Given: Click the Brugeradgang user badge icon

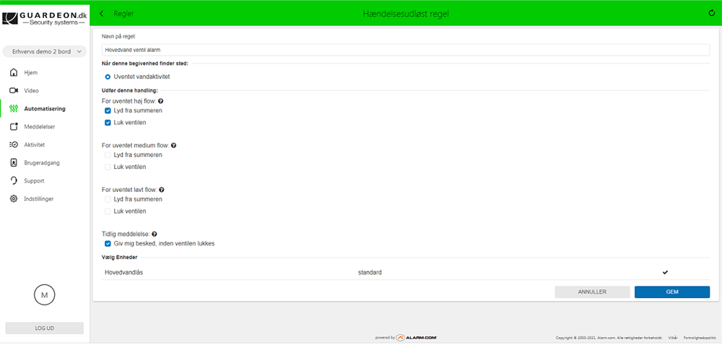Looking at the screenshot, I should [x=14, y=163].
